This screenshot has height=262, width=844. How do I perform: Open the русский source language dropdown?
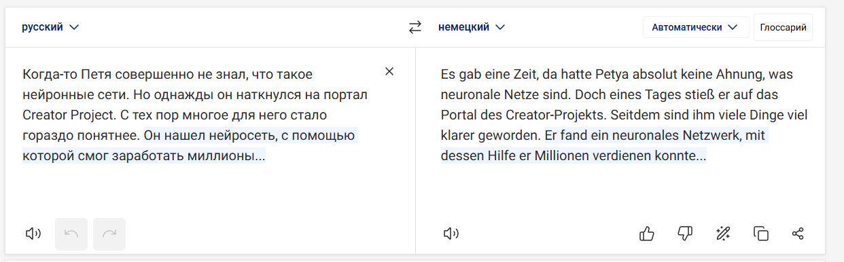50,27
